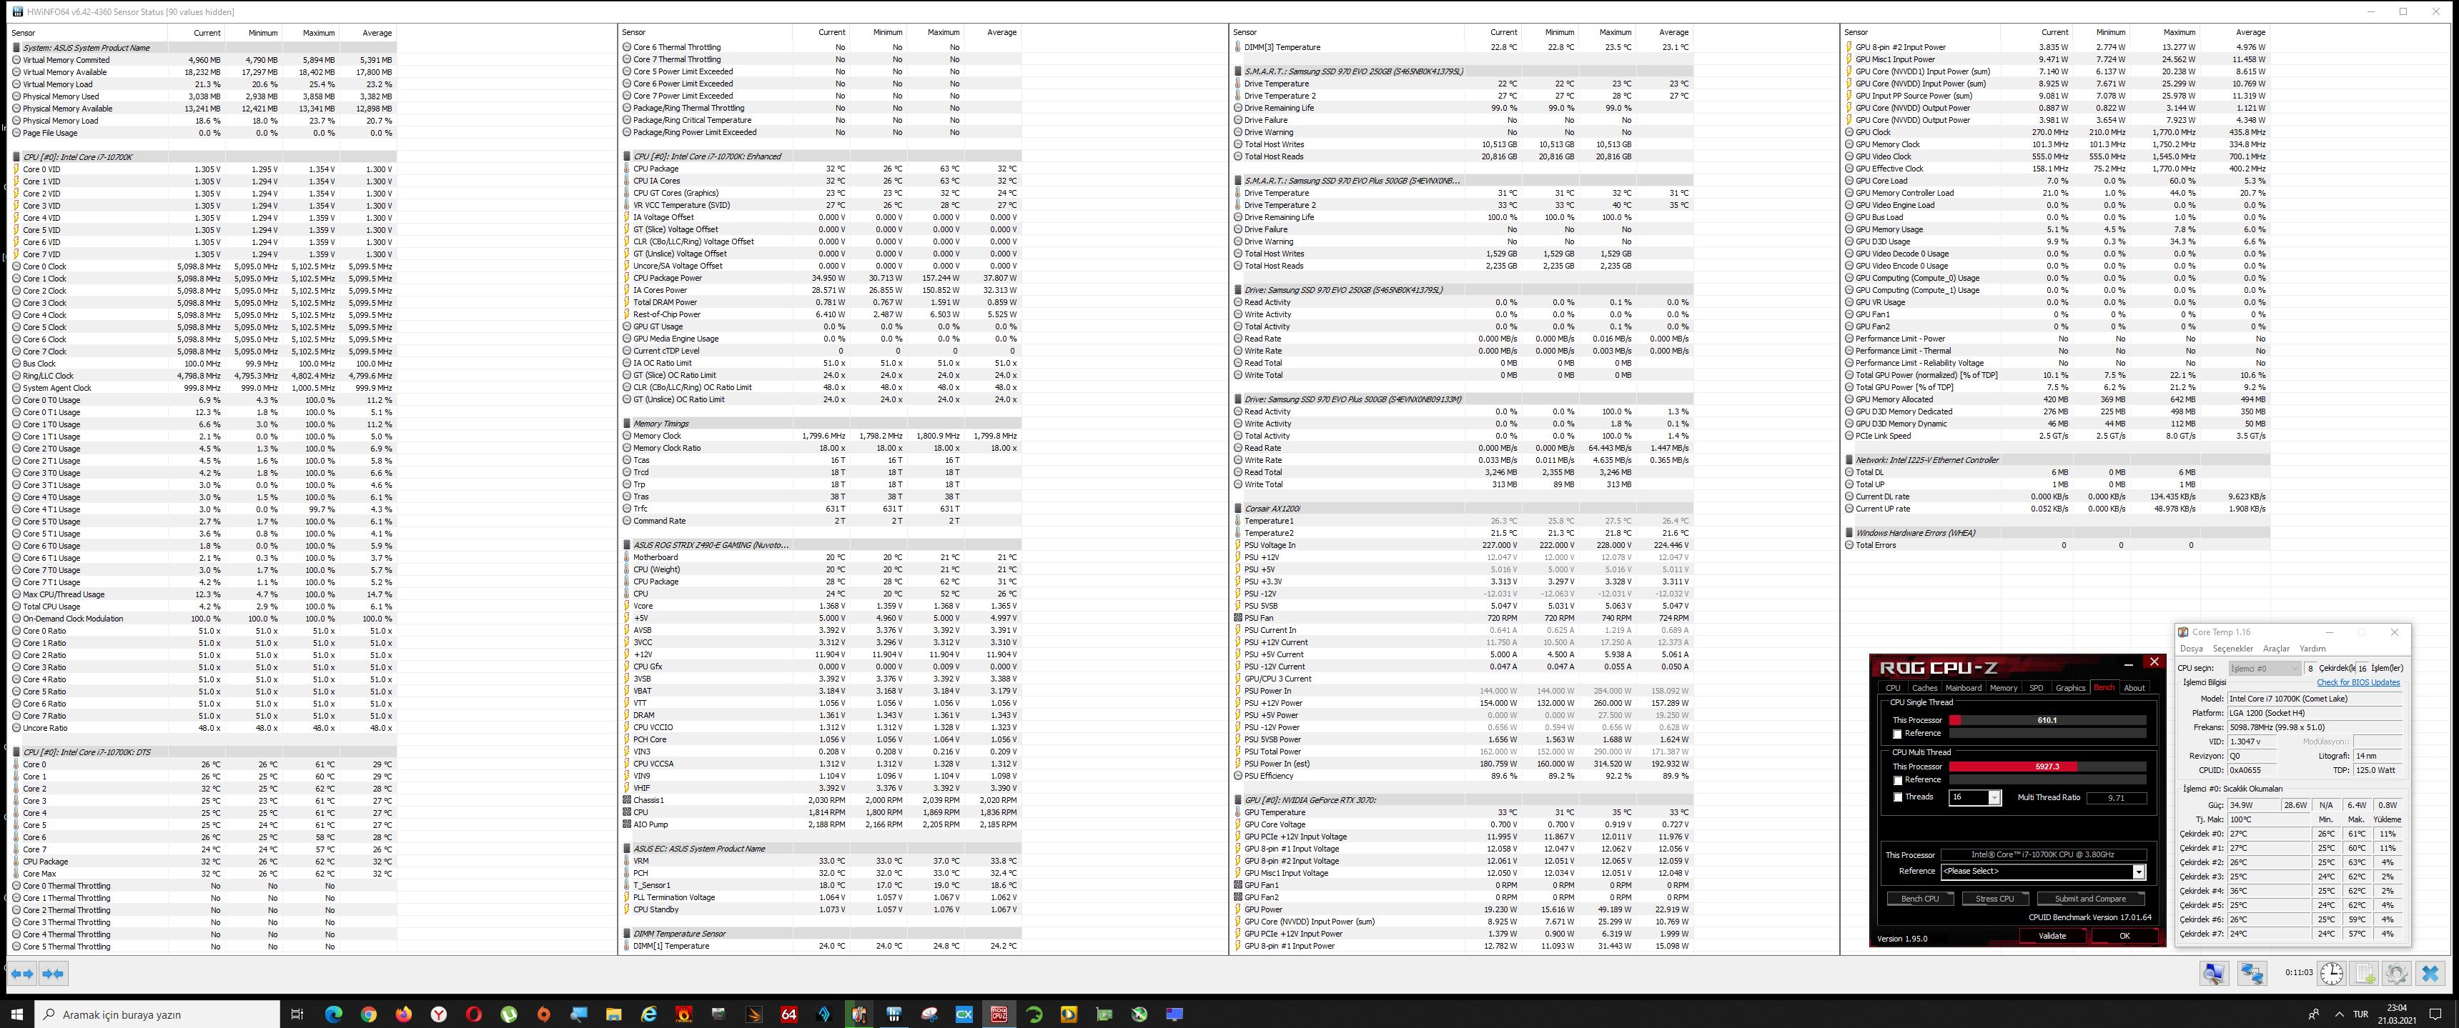Open the People icon in system tray

[2313, 1014]
